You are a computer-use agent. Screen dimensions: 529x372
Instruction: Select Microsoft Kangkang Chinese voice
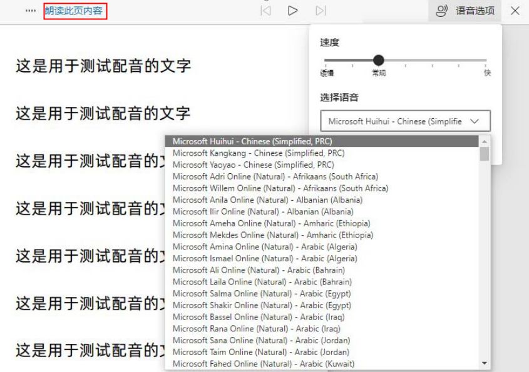point(322,153)
